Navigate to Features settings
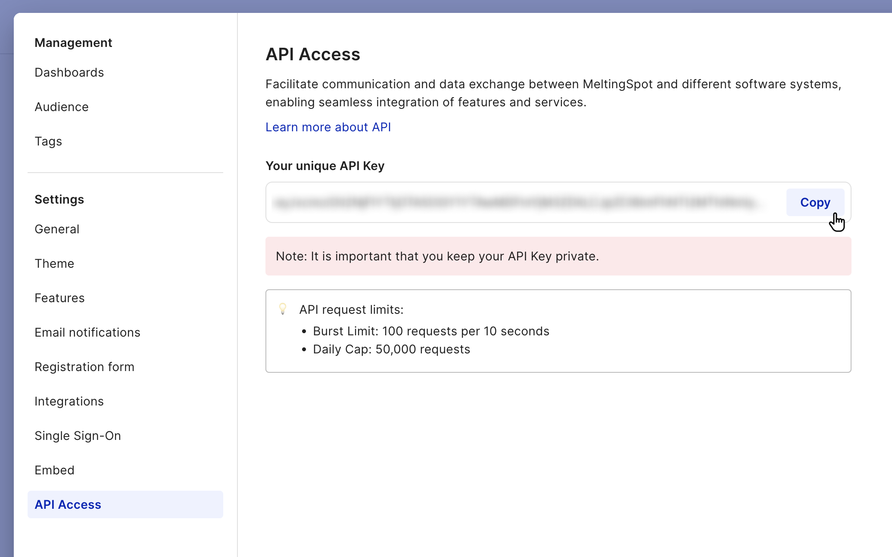Screen dimensions: 892x557 pos(59,298)
